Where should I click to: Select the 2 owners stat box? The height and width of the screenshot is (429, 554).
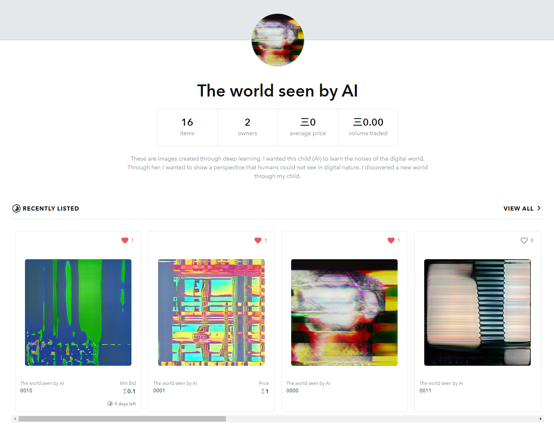pyautogui.click(x=247, y=127)
